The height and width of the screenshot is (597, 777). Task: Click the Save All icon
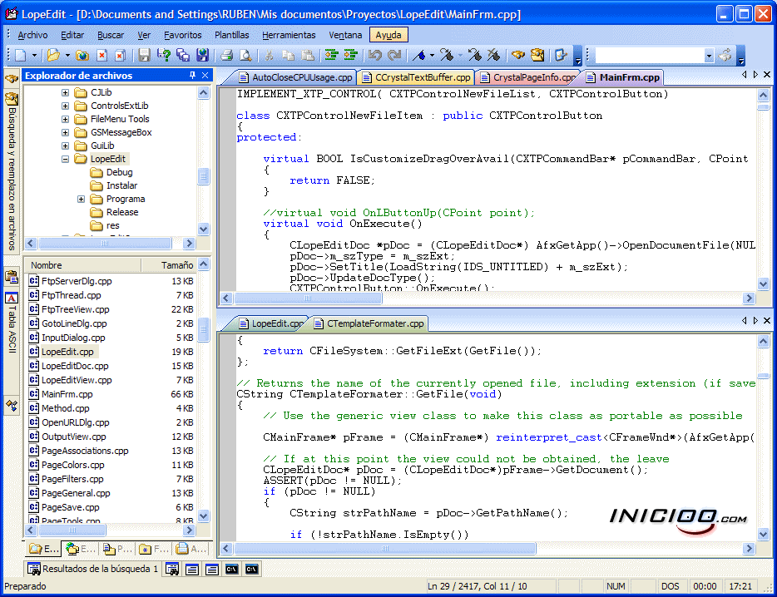[183, 55]
